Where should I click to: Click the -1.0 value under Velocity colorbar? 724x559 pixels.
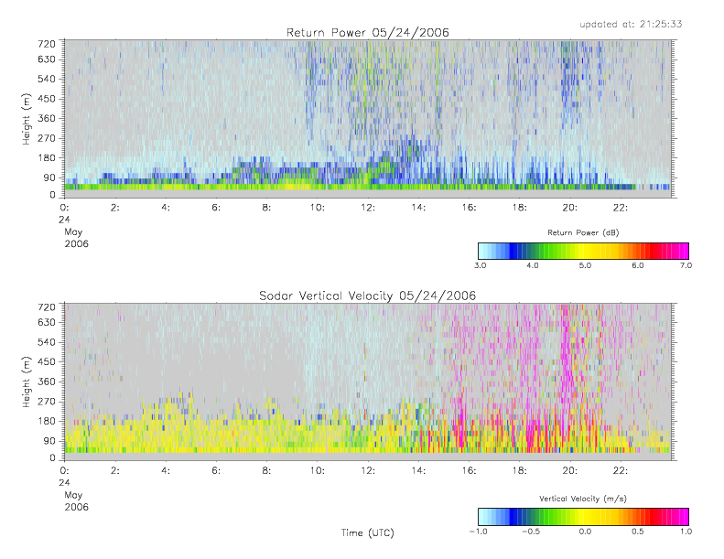click(x=479, y=532)
